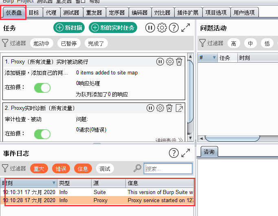
Task: Click the 新的实时任务 button
Action: click(x=113, y=28)
